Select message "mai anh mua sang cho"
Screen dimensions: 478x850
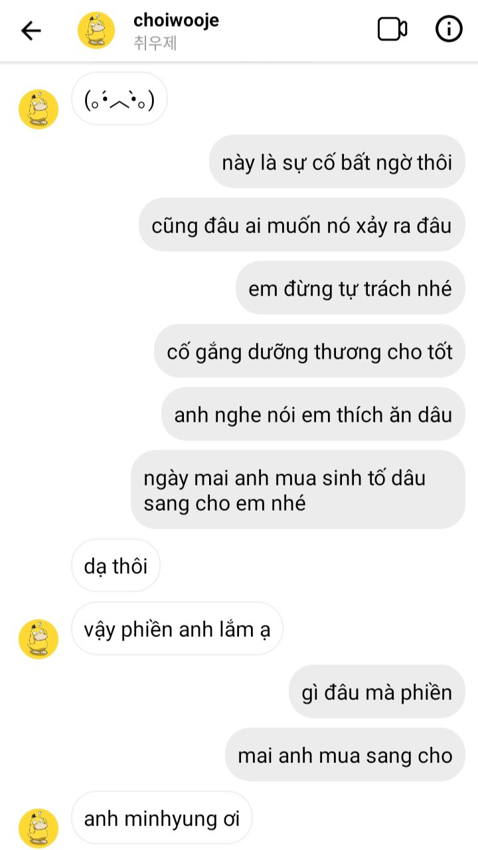(345, 755)
